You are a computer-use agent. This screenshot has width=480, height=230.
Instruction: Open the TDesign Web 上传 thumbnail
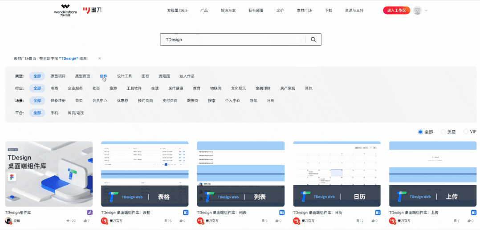click(433, 174)
